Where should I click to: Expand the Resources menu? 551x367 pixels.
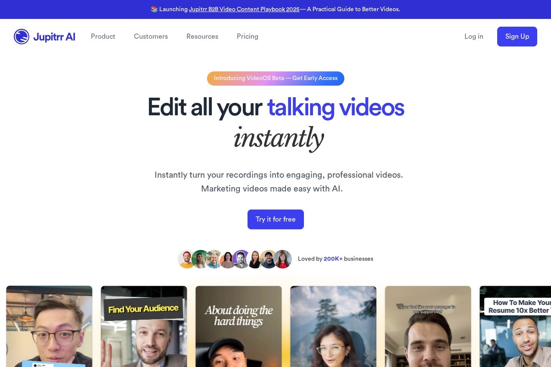[x=202, y=37]
